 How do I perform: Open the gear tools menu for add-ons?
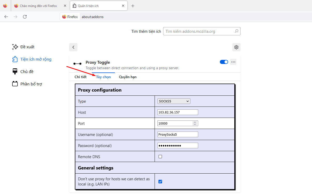click(x=236, y=47)
